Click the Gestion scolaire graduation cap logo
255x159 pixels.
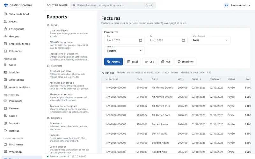(6, 5)
